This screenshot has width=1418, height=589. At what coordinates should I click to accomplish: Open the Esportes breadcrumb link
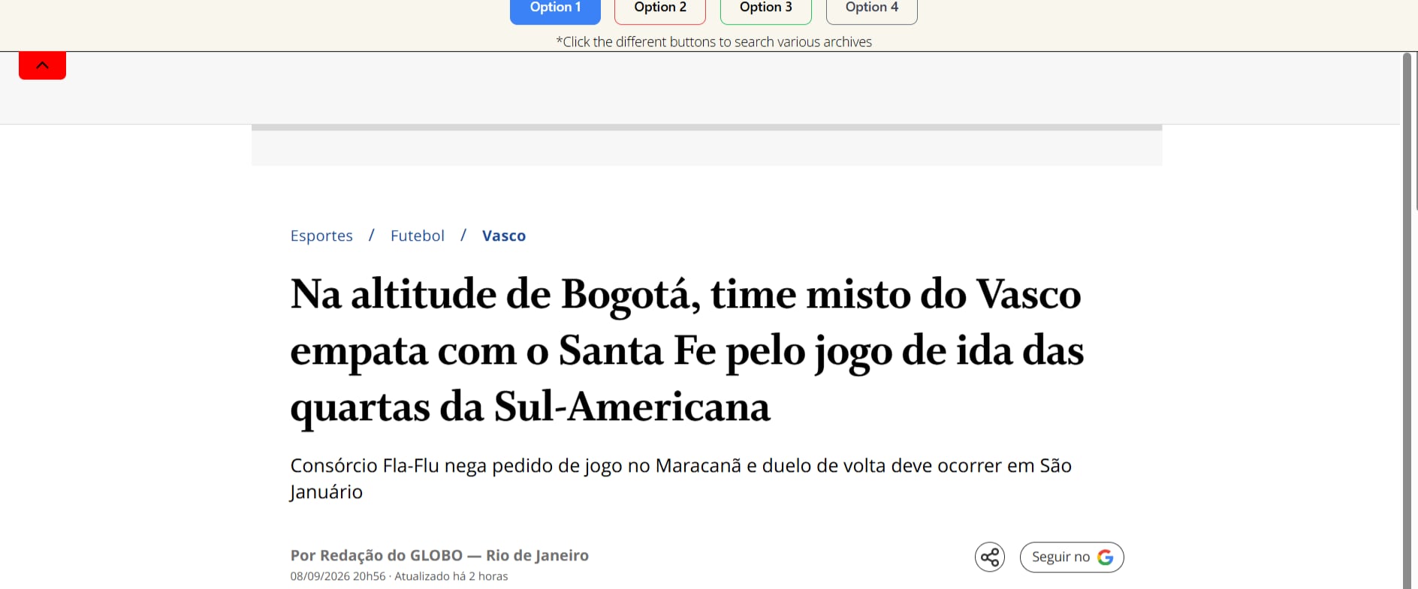(x=321, y=236)
